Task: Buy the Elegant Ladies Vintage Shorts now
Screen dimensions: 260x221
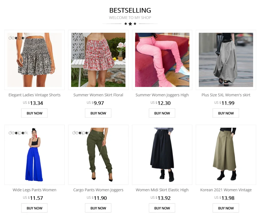Action: (x=34, y=113)
